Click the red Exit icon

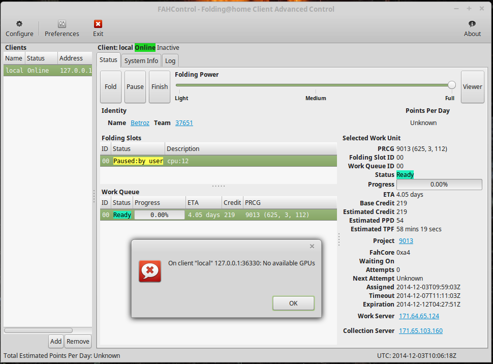click(98, 24)
